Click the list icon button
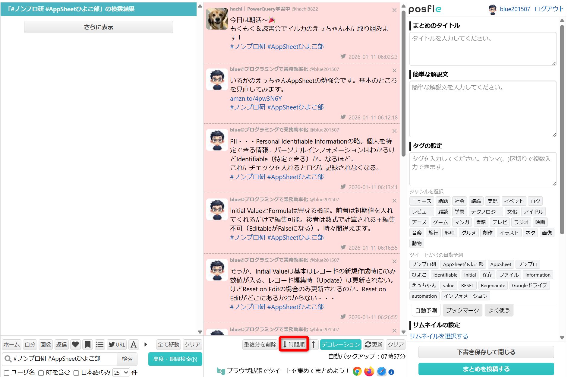The image size is (568, 377). [100, 344]
